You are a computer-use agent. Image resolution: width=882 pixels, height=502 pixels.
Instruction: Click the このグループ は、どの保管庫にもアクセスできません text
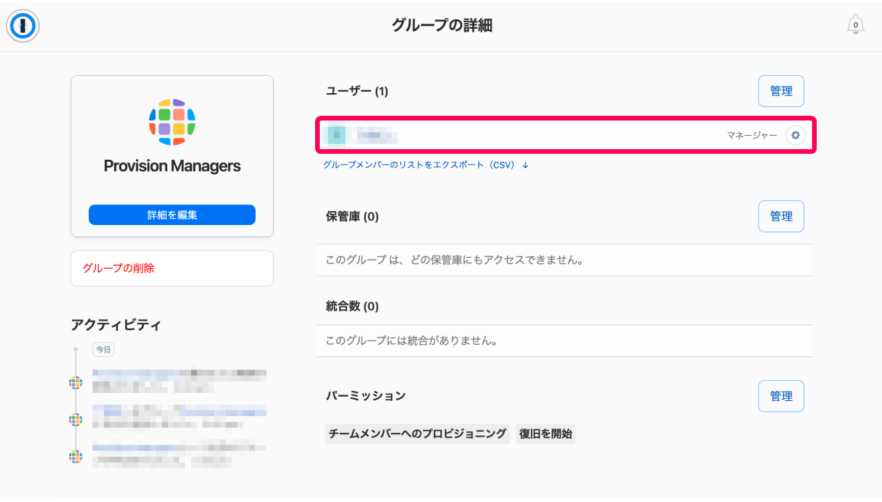point(454,260)
